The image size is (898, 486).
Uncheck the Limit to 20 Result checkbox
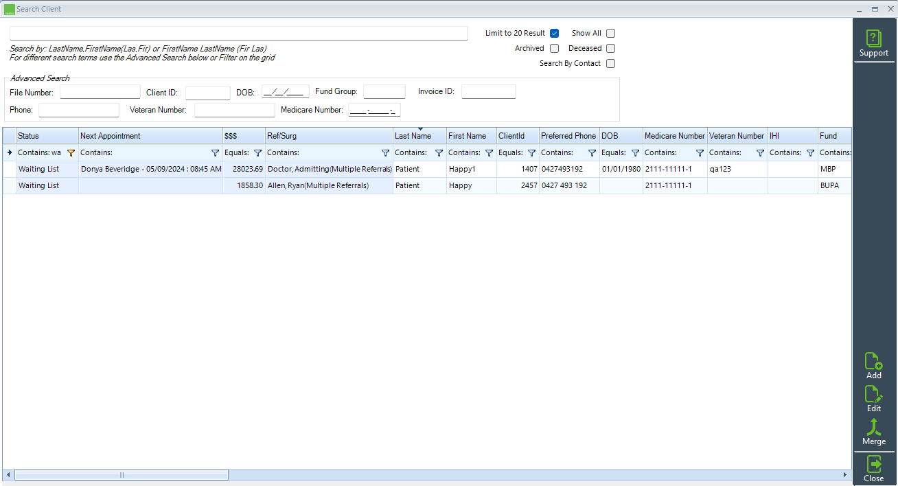point(555,34)
